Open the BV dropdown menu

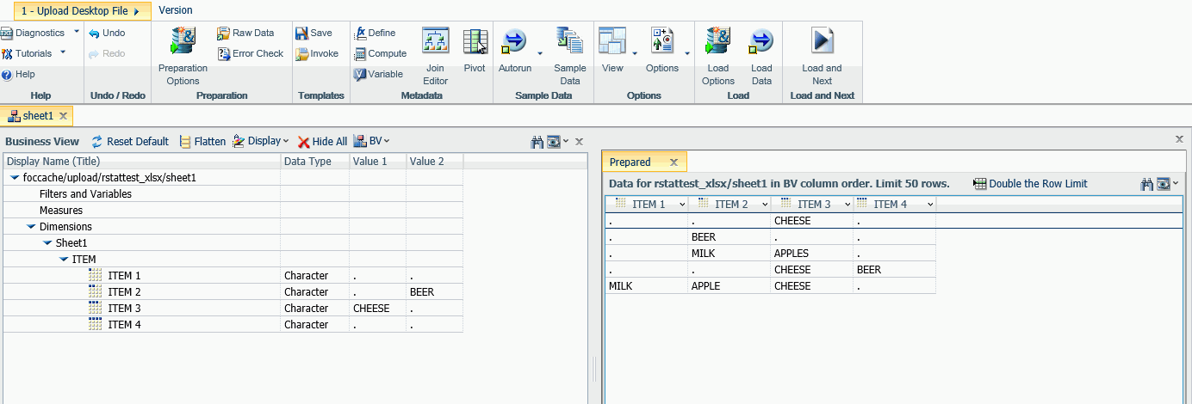(x=371, y=142)
